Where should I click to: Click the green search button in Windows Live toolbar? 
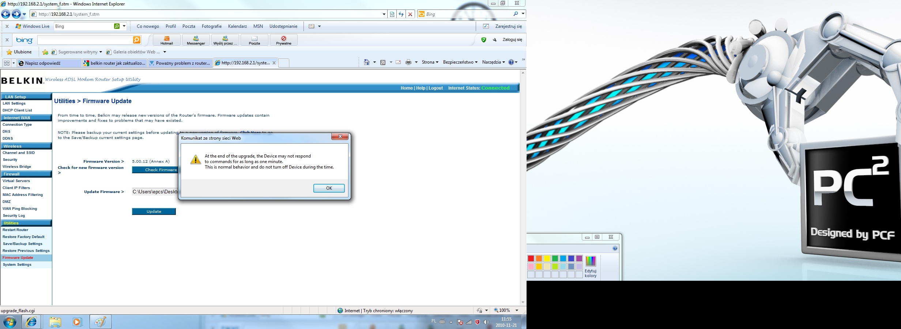click(117, 26)
